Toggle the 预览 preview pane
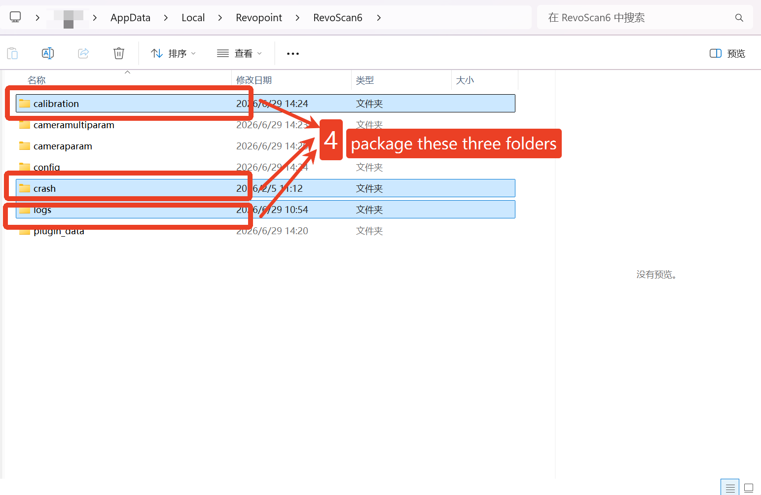The height and width of the screenshot is (495, 761). [727, 53]
